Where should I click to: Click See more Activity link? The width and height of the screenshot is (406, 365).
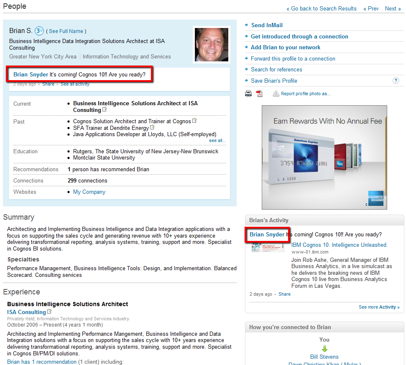pyautogui.click(x=379, y=307)
